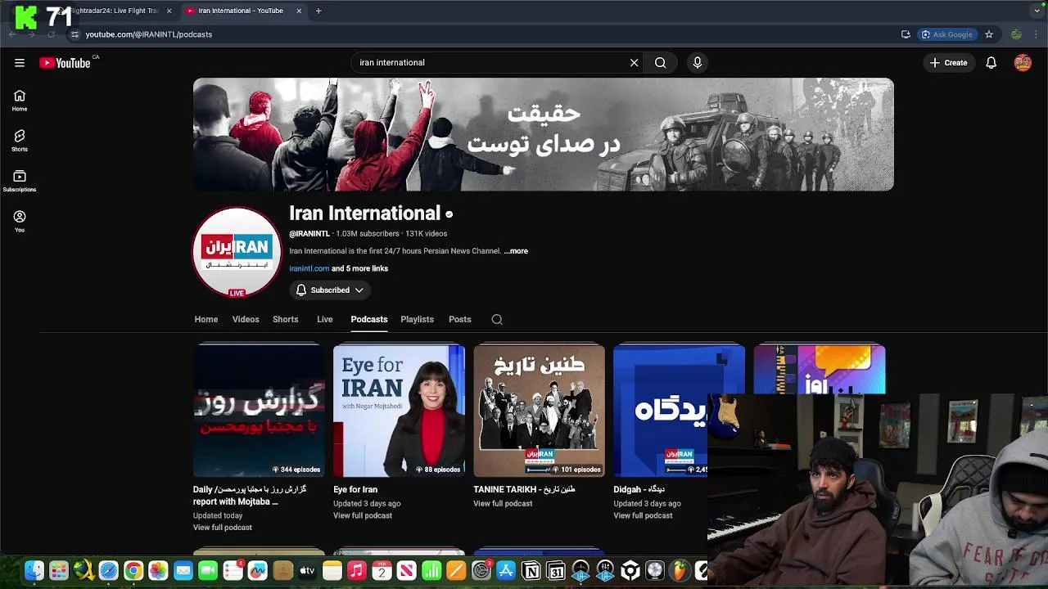Open Finder from the dock

click(34, 571)
